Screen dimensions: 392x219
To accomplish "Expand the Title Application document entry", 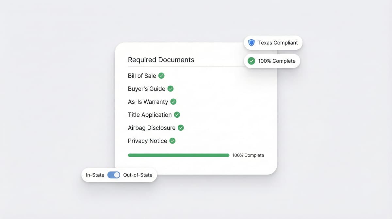I will coord(150,115).
